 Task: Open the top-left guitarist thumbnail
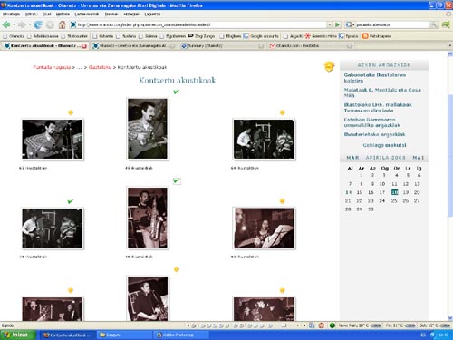(x=53, y=140)
